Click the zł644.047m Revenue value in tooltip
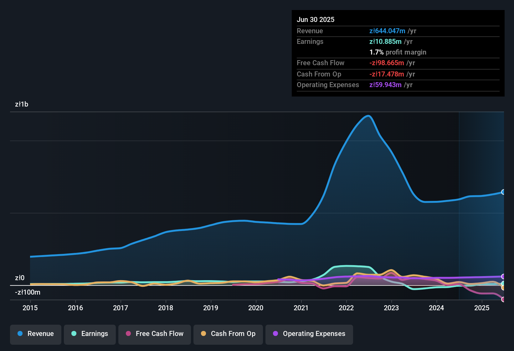The image size is (514, 351). tap(387, 31)
